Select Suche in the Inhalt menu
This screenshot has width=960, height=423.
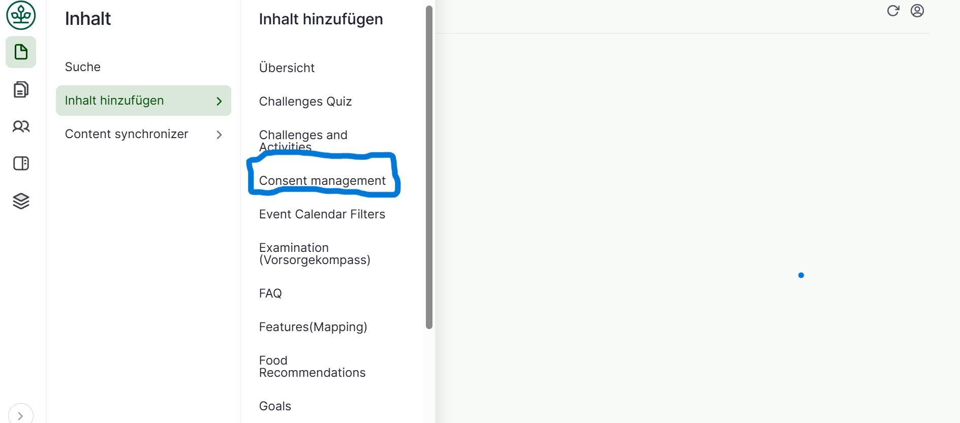[x=83, y=67]
